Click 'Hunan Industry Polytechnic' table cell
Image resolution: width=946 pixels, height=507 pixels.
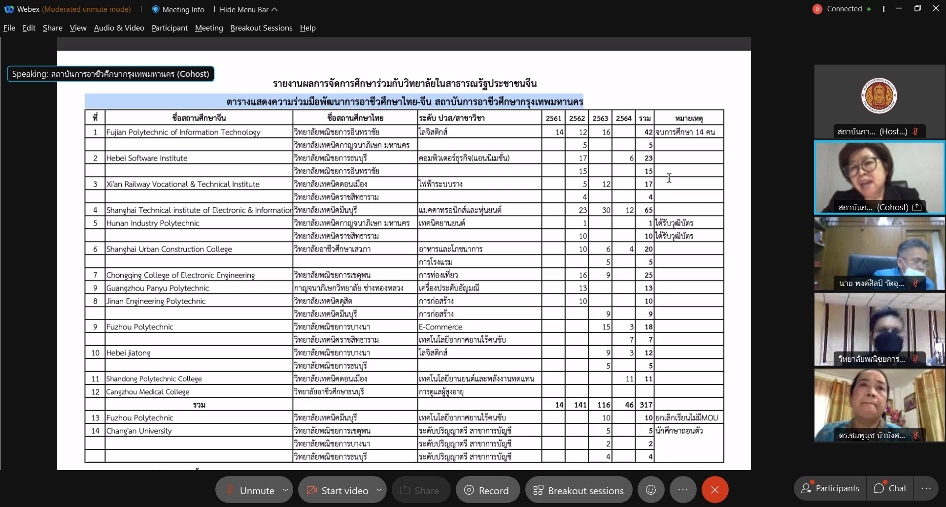(x=199, y=223)
